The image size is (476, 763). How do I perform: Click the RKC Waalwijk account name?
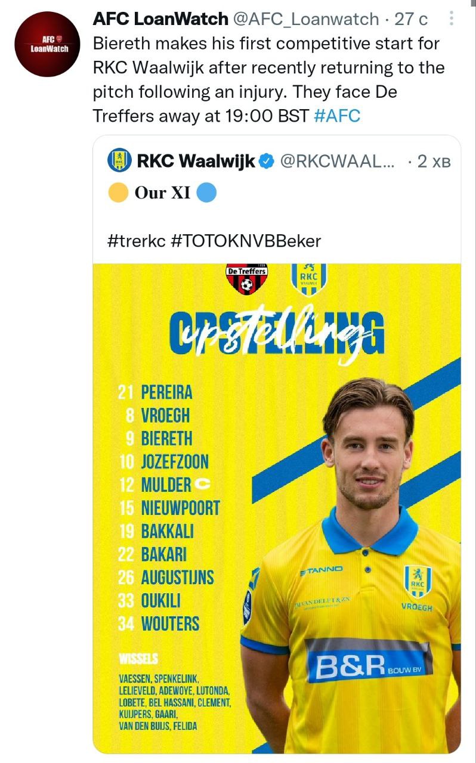[196, 161]
